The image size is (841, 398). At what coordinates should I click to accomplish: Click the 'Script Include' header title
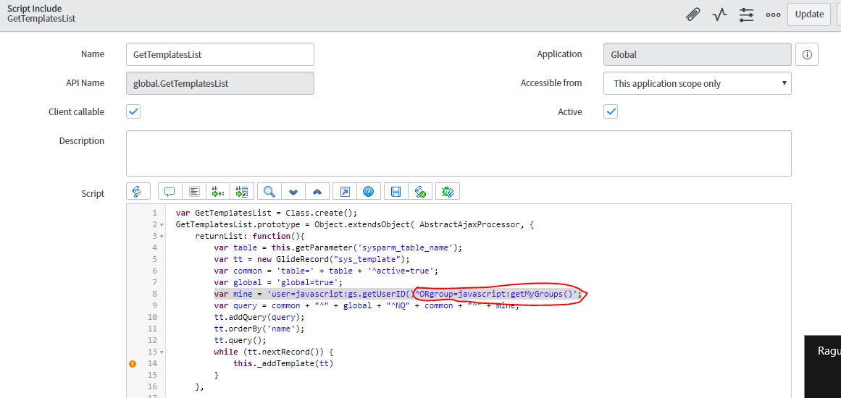(34, 9)
